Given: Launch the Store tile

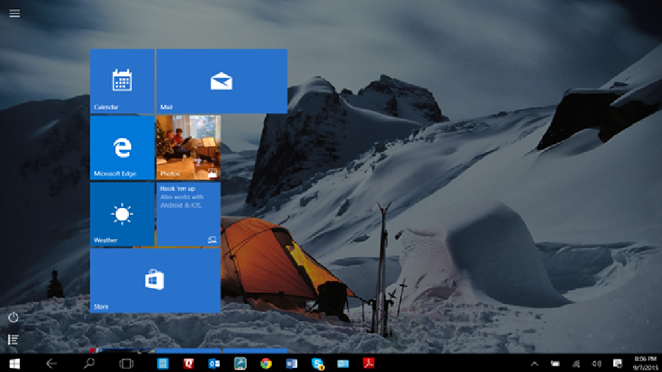Looking at the screenshot, I should pyautogui.click(x=155, y=281).
